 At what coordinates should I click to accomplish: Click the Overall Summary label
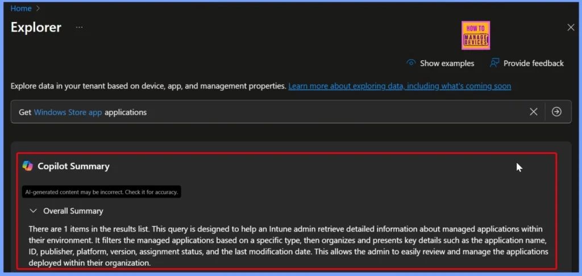point(73,211)
